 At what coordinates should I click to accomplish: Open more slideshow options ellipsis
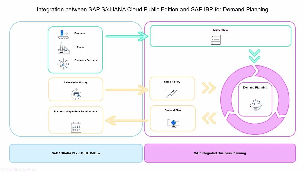pyautogui.click(x=34, y=170)
